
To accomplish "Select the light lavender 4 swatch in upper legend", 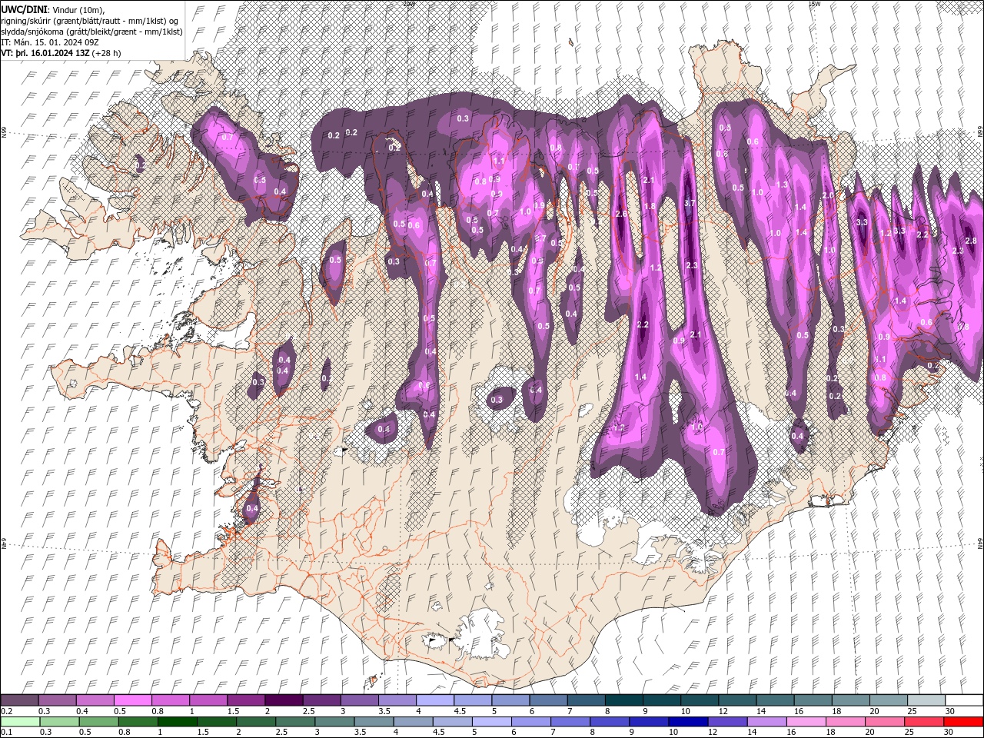I will pos(434,700).
